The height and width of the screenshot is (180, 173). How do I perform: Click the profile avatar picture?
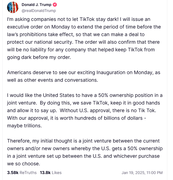pos(12,7)
